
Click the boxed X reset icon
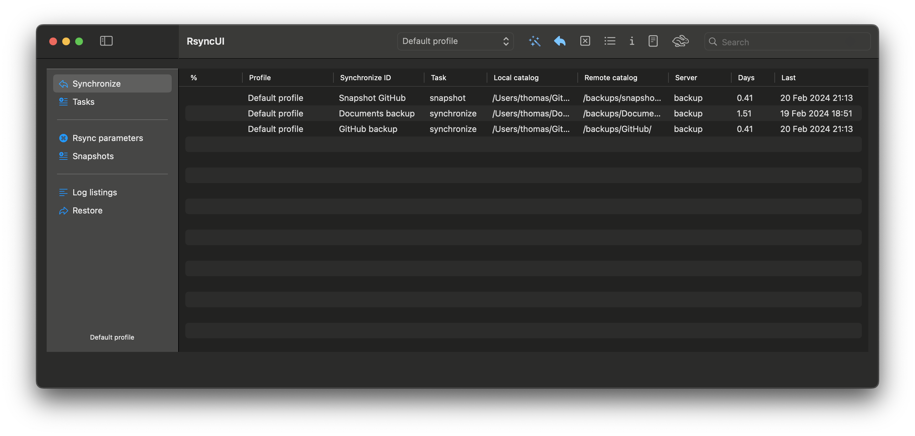pyautogui.click(x=585, y=41)
